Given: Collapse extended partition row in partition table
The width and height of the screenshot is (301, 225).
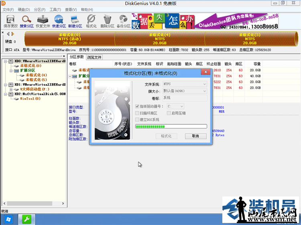Looking at the screenshot, I should point(70,76).
